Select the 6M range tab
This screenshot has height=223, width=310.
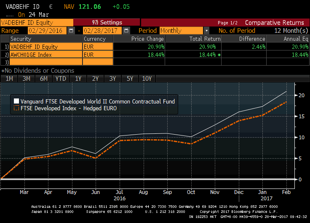point(43,79)
